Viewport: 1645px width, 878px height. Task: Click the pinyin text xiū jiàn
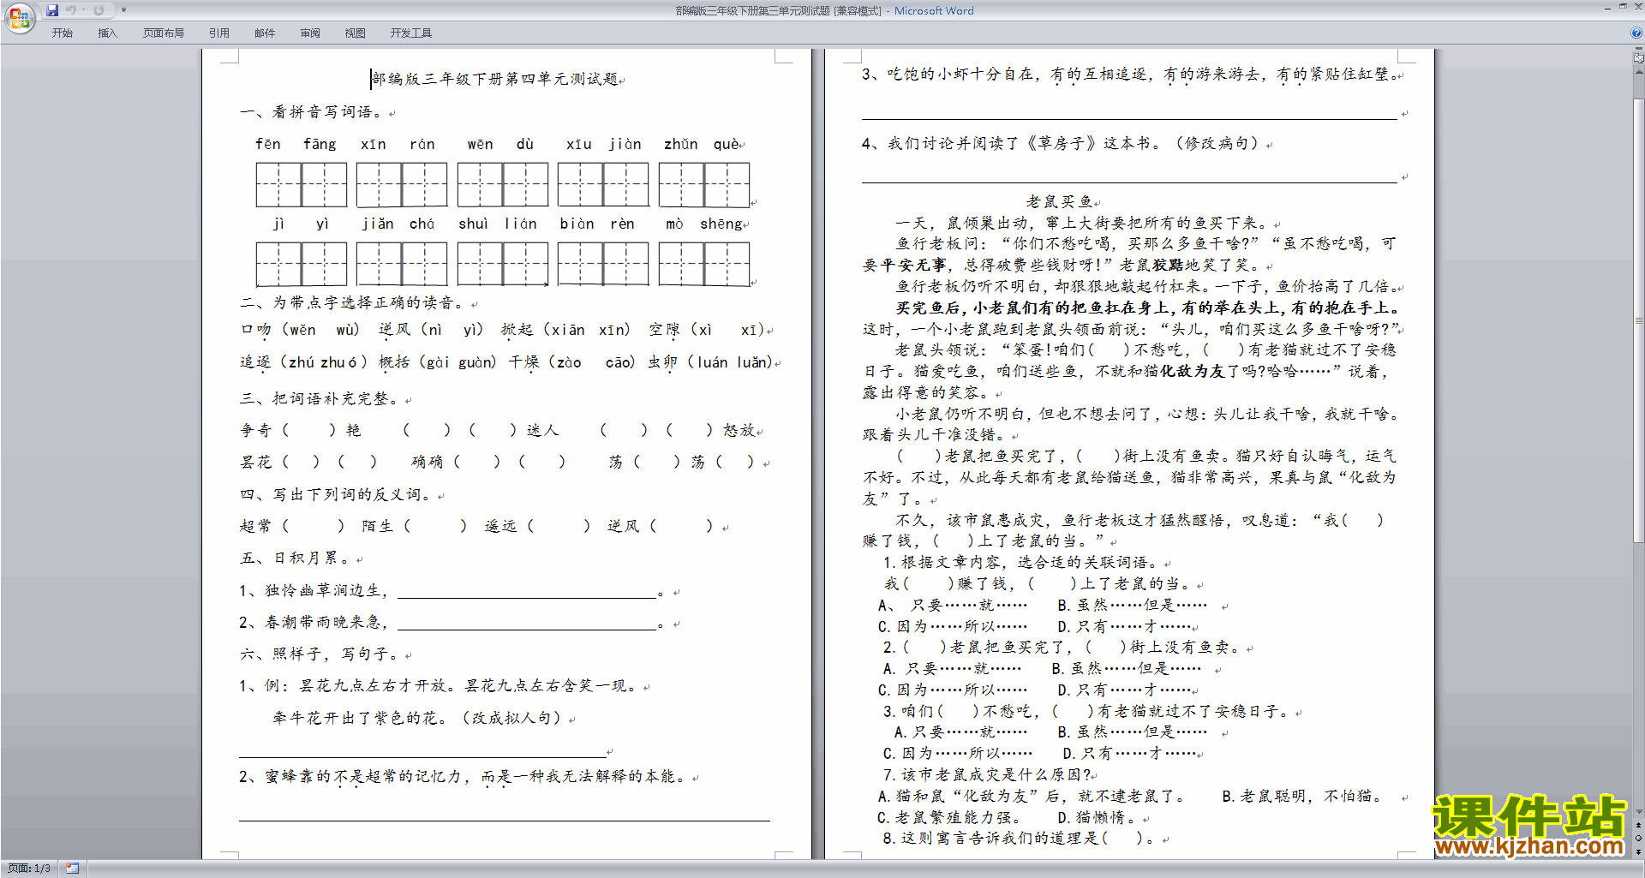(x=603, y=144)
